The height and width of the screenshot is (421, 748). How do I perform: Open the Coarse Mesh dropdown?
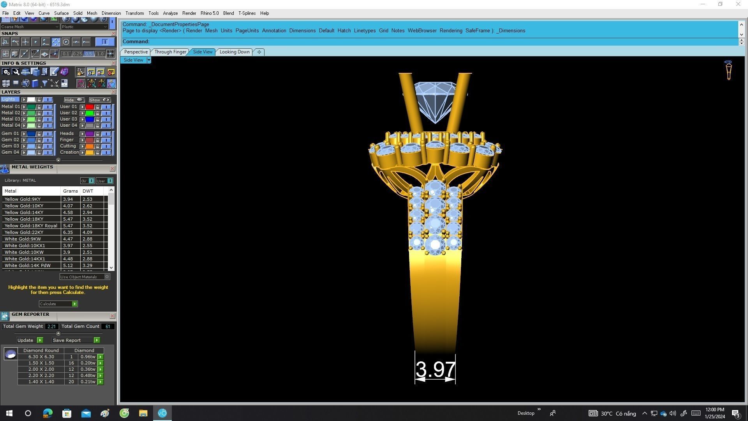click(57, 27)
